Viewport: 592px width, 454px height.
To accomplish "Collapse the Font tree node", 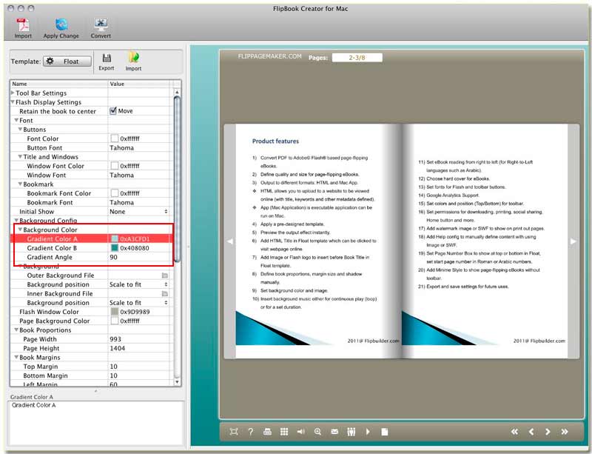I will 16,120.
